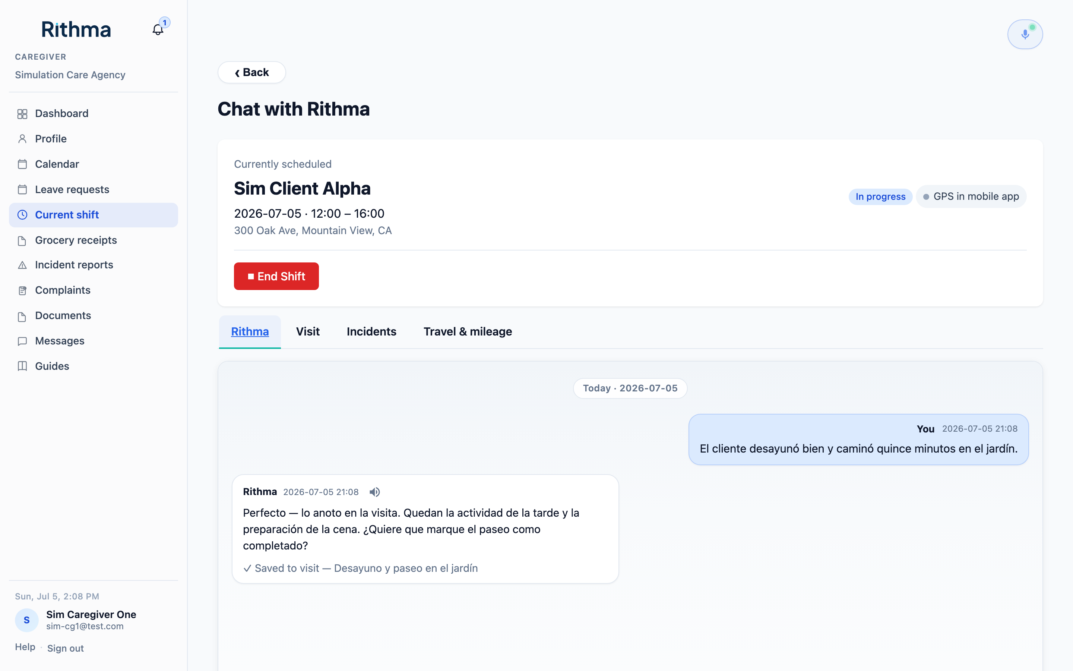
Task: Open Complaints page
Action: click(93, 290)
